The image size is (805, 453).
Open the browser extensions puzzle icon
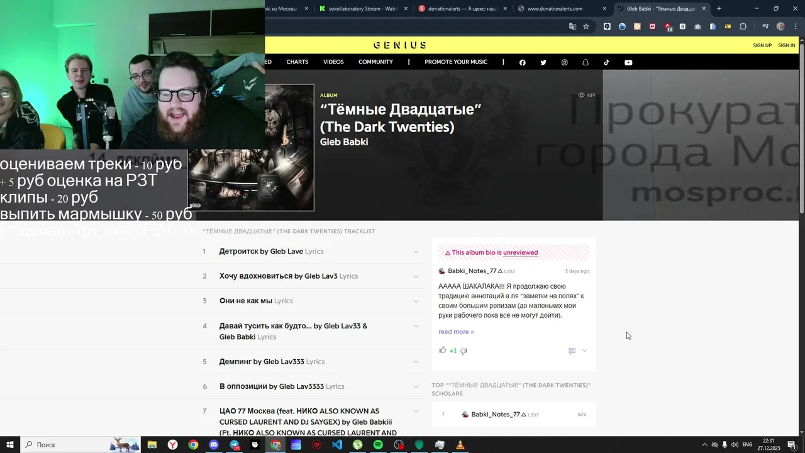(x=743, y=26)
